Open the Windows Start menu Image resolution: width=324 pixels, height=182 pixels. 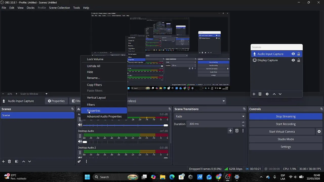click(x=87, y=177)
